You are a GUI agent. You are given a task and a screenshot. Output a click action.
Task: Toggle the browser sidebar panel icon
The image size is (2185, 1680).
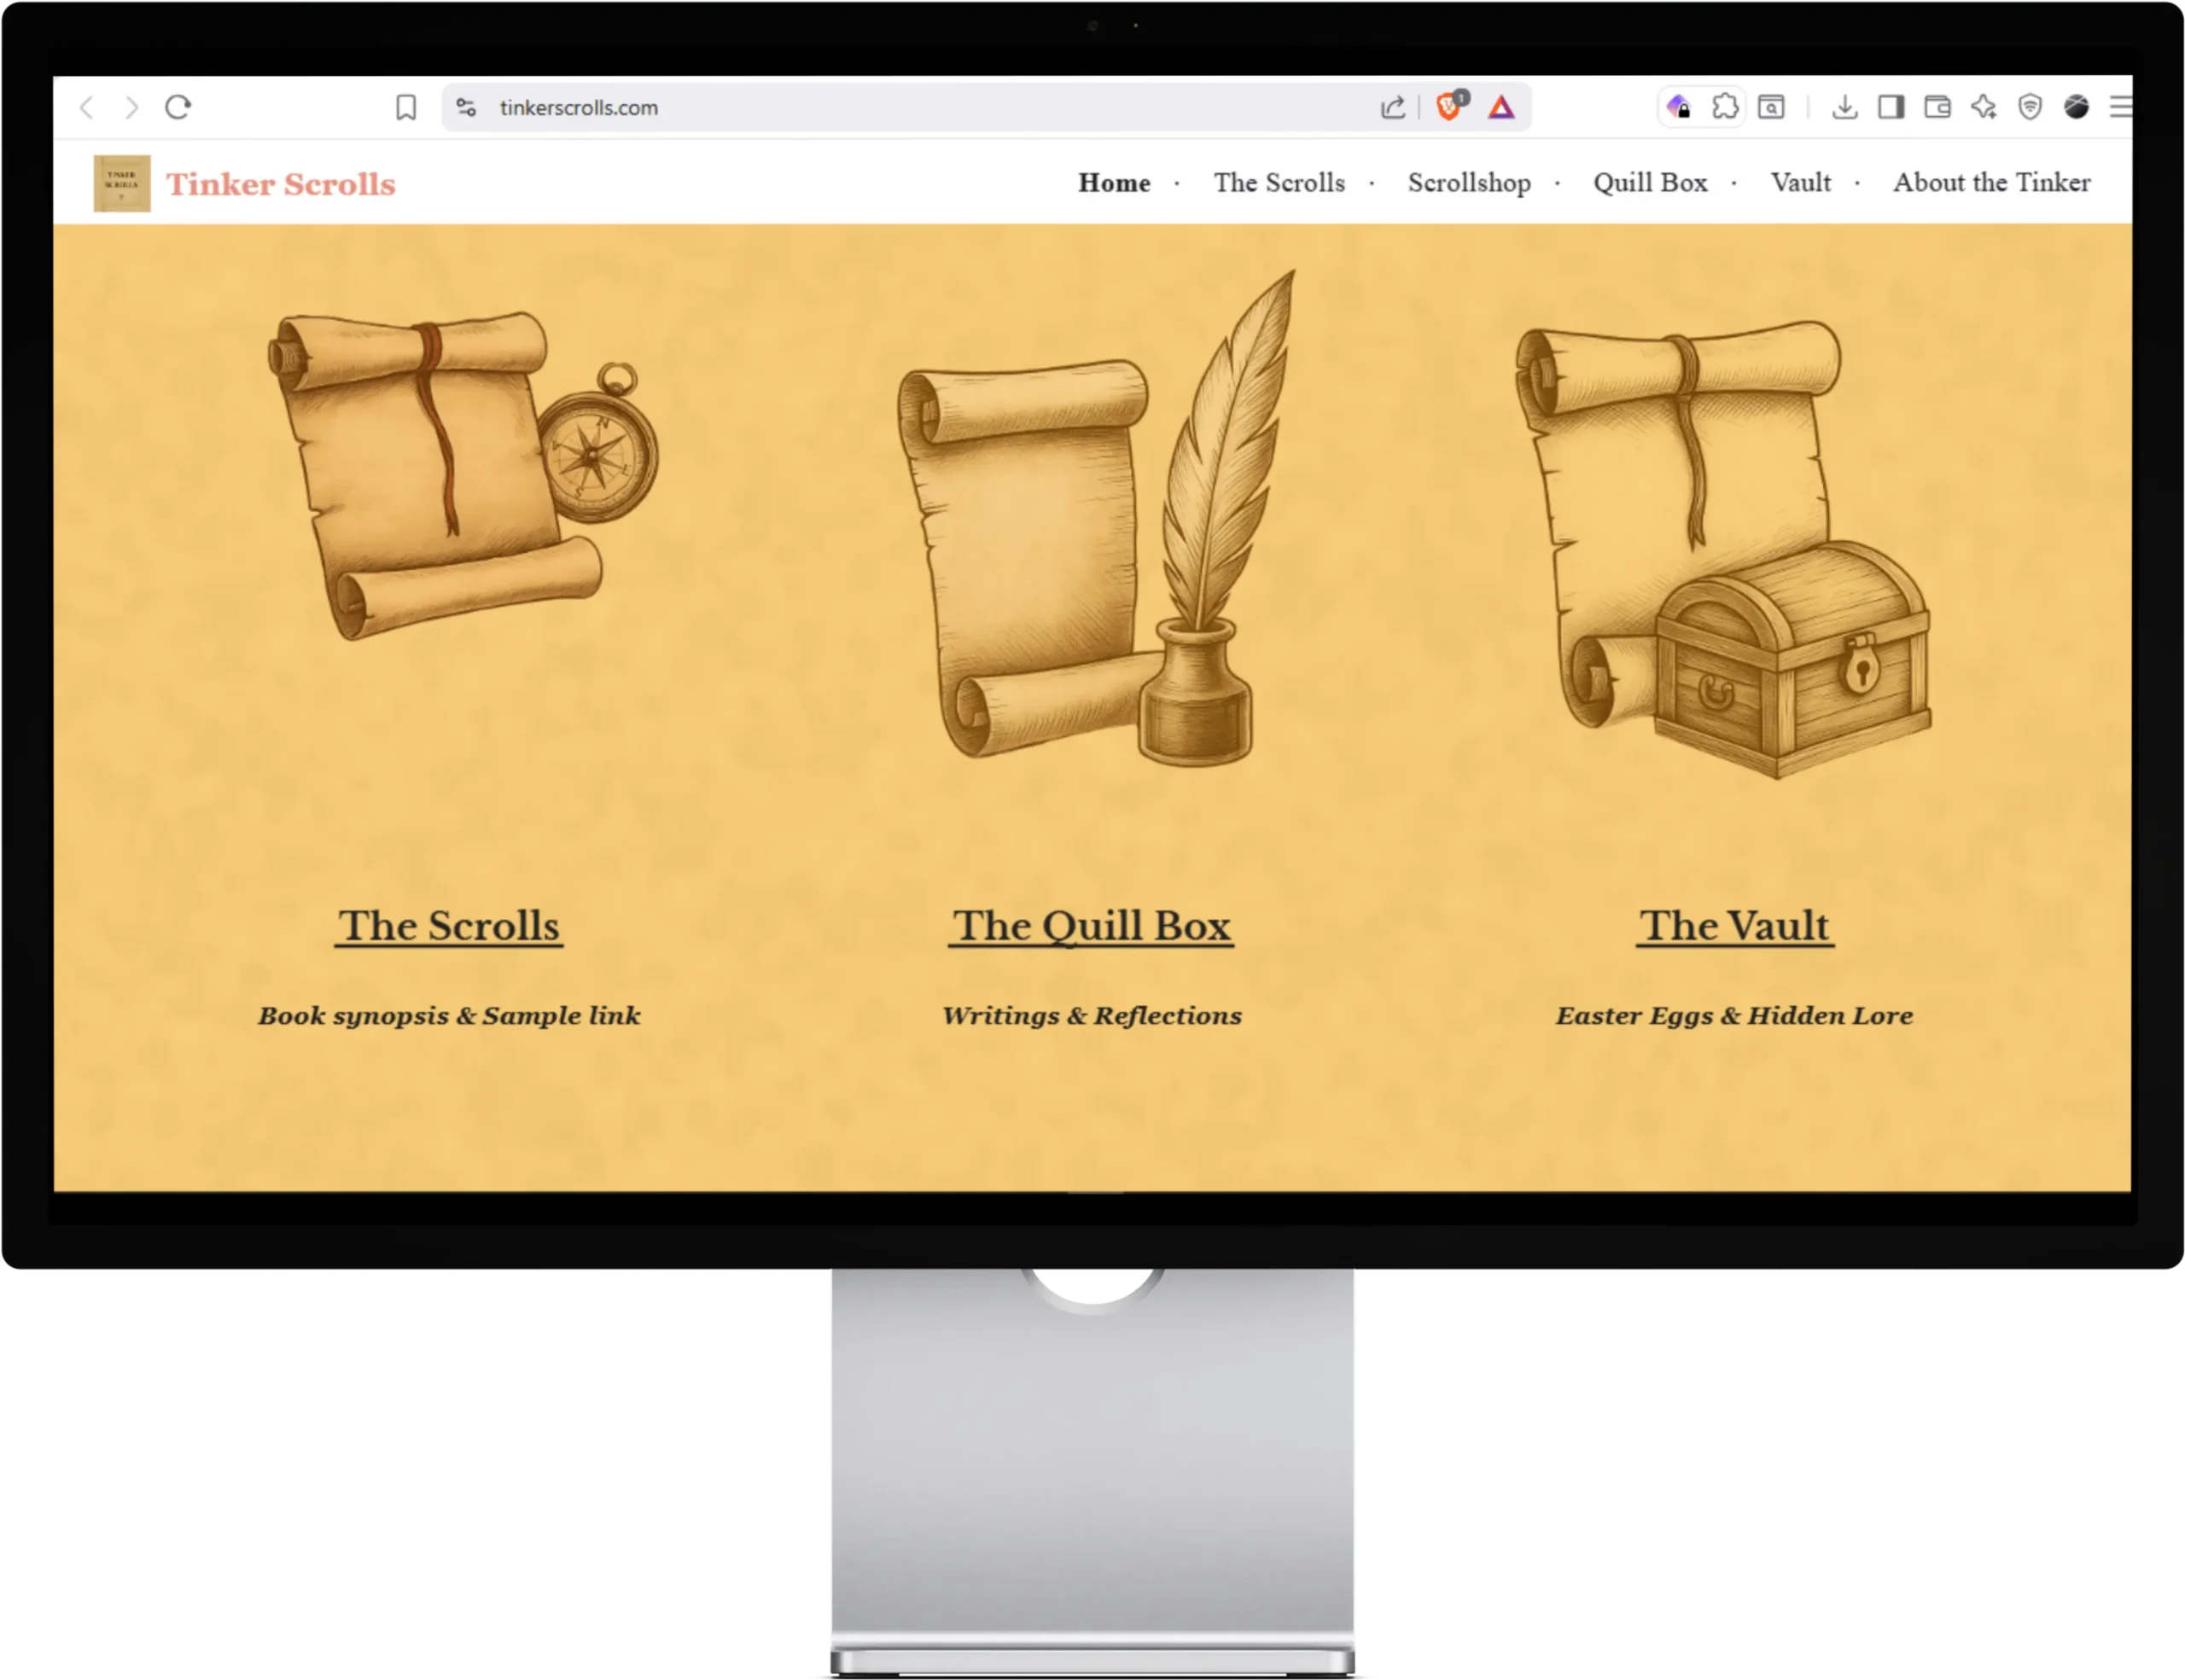pos(1891,107)
